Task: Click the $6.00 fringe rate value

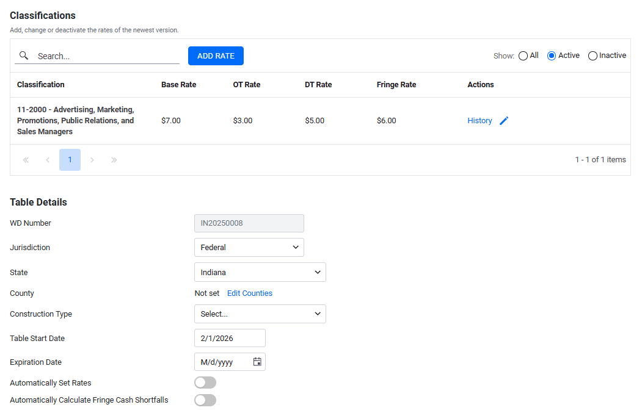Action: point(387,121)
